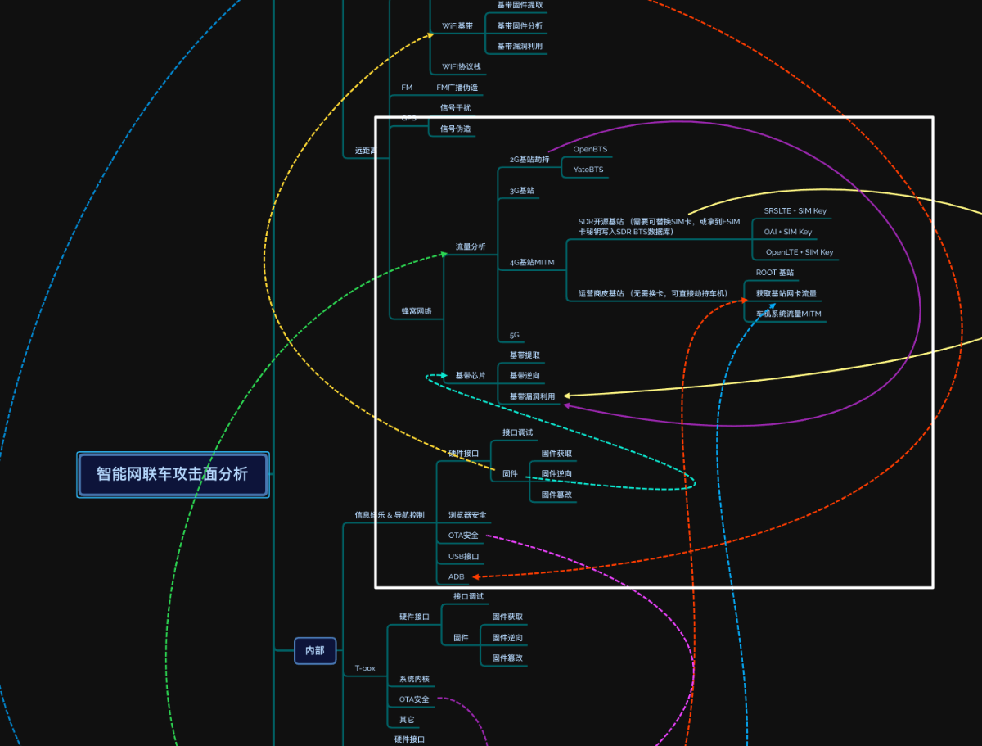This screenshot has height=746, width=982.
Task: Select the 获取基站网卡流量 node
Action: click(786, 293)
